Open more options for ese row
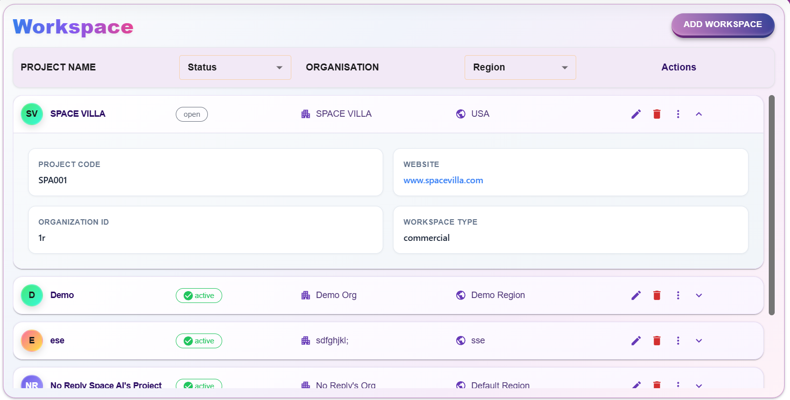Viewport: 790px width, 400px height. pyautogui.click(x=678, y=341)
